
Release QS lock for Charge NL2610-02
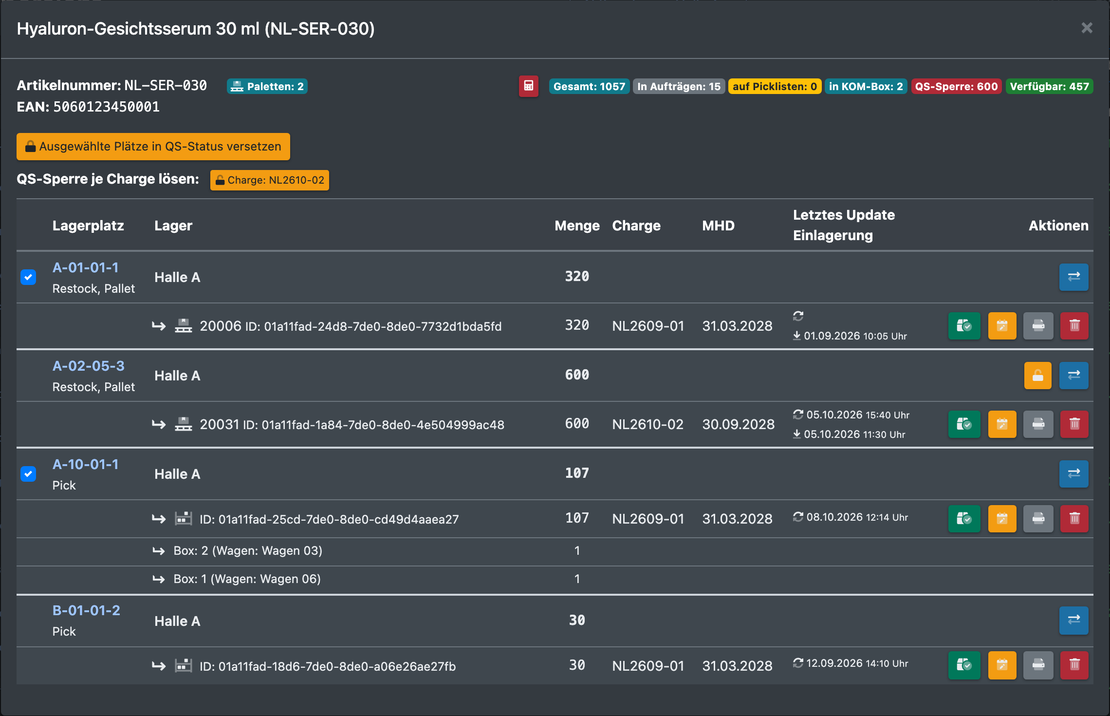tap(270, 180)
